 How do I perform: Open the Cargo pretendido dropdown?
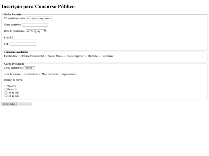coord(29,68)
